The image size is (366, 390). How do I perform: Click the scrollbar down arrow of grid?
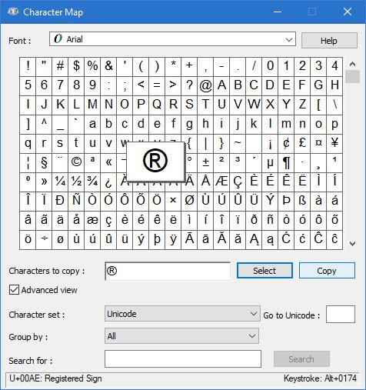(x=353, y=244)
